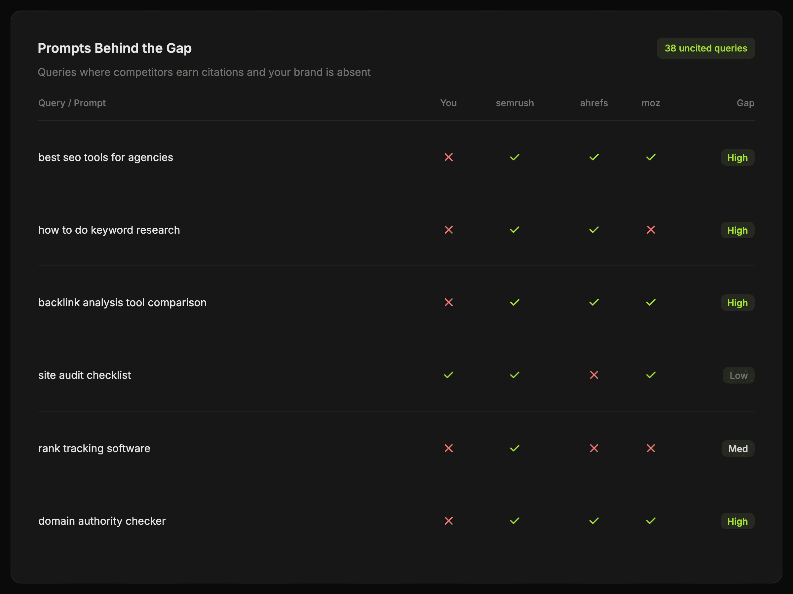Open the how to do keyword research query
This screenshot has width=793, height=594.
pyautogui.click(x=109, y=230)
